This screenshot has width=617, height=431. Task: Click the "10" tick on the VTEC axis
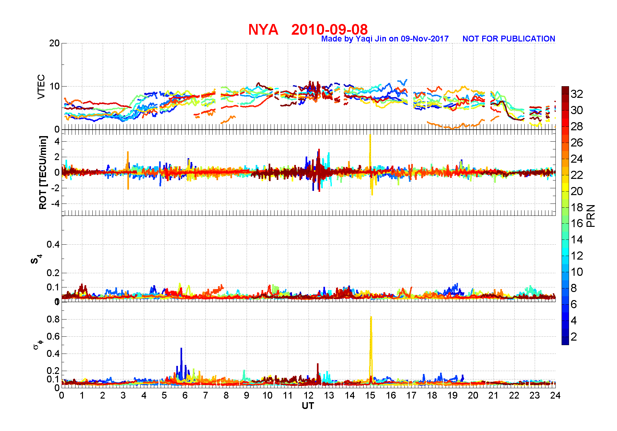pyautogui.click(x=54, y=87)
